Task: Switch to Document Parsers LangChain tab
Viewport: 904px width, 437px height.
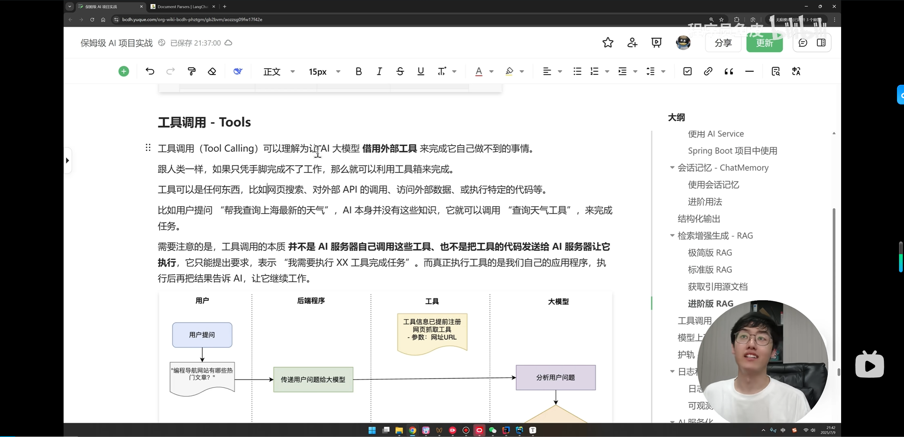Action: [183, 6]
